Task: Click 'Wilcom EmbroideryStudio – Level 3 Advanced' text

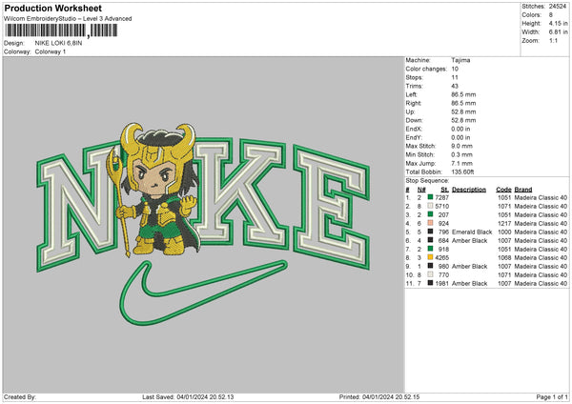Action: (68, 19)
